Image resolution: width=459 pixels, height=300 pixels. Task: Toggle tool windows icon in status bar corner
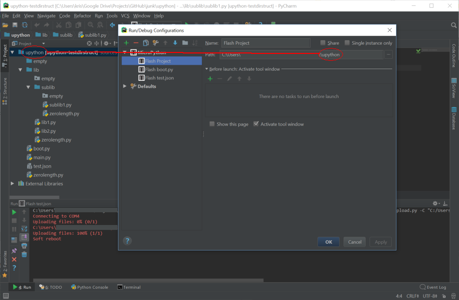[x=5, y=296]
